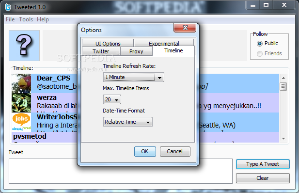299x193 pixels.
Task: Click the Tweeter app icon in title bar
Action: [8, 7]
